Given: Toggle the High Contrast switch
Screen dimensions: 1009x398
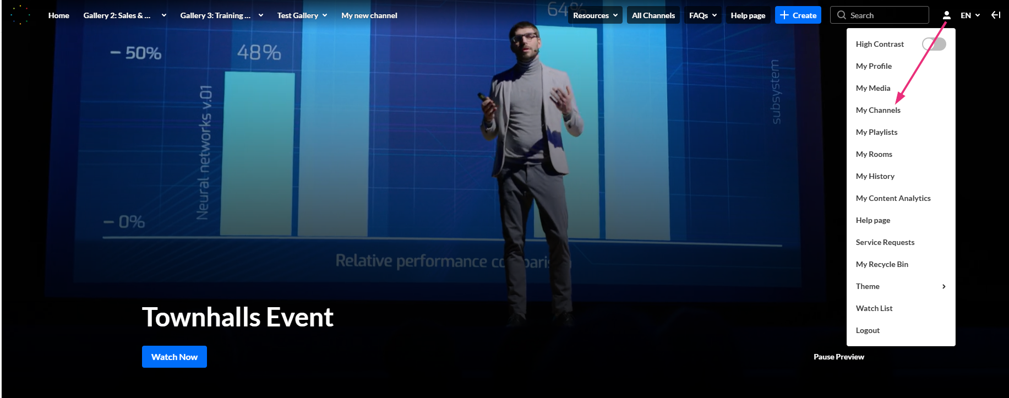Looking at the screenshot, I should coord(934,44).
